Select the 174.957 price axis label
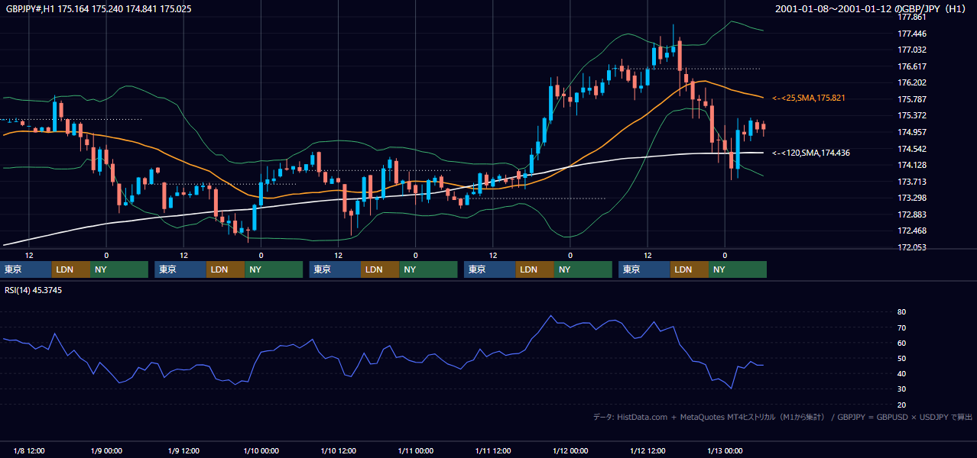Viewport: 977px width, 458px height. [x=911, y=132]
